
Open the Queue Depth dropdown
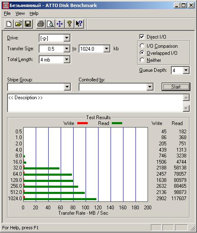(186, 70)
